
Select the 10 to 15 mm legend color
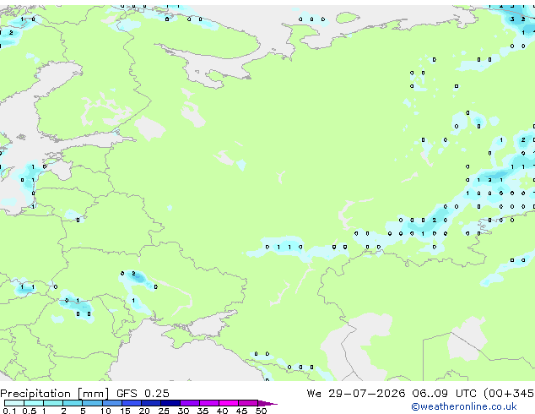click(111, 403)
